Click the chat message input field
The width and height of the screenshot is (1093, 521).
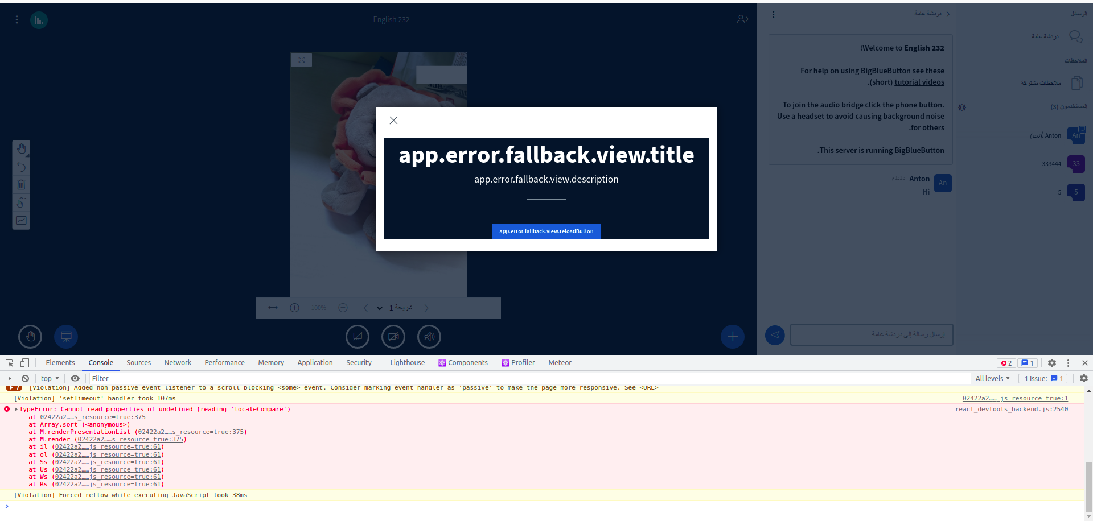(872, 335)
